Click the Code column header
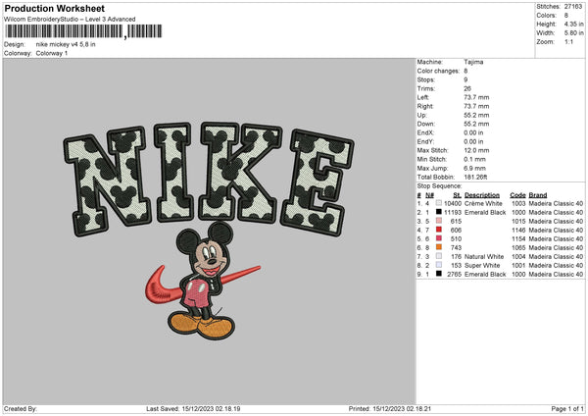 [x=517, y=195]
